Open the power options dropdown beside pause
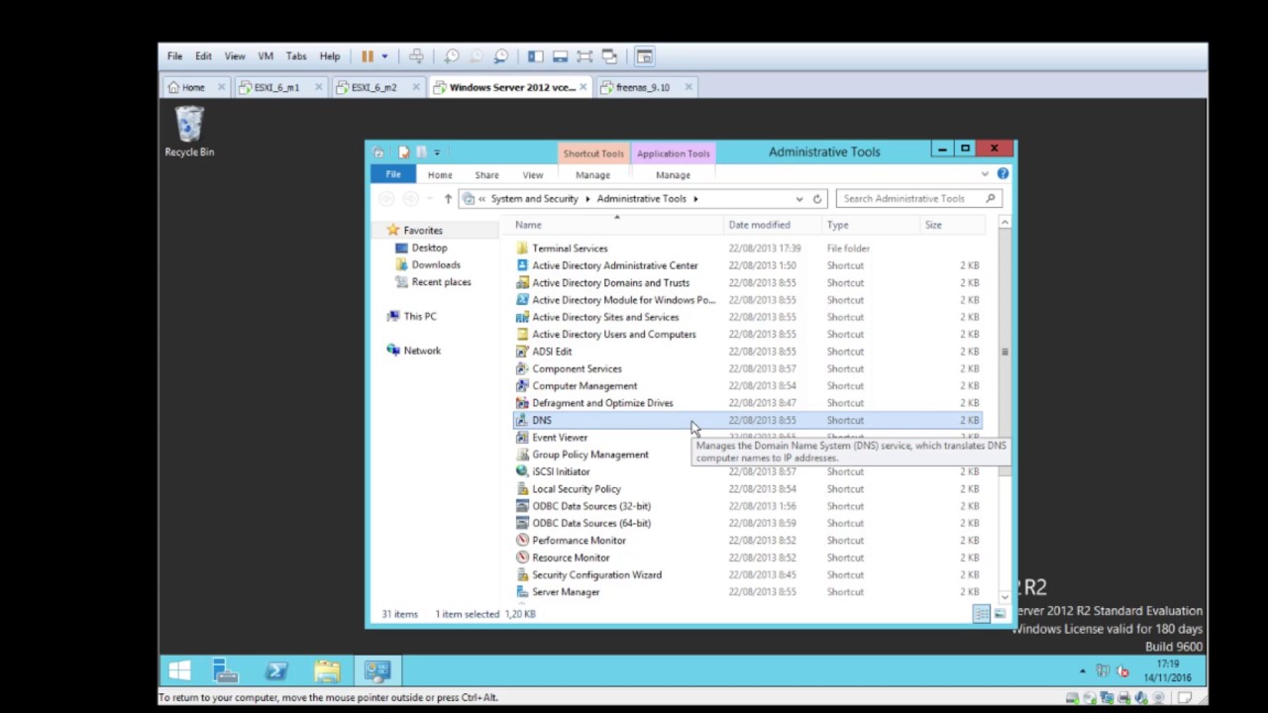 click(x=384, y=56)
